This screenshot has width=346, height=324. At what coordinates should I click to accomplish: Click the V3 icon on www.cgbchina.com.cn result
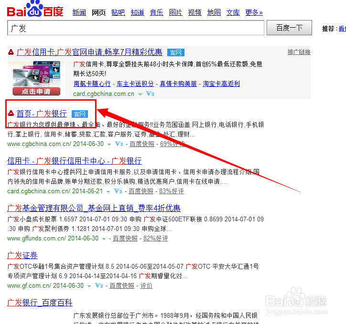[119, 144]
